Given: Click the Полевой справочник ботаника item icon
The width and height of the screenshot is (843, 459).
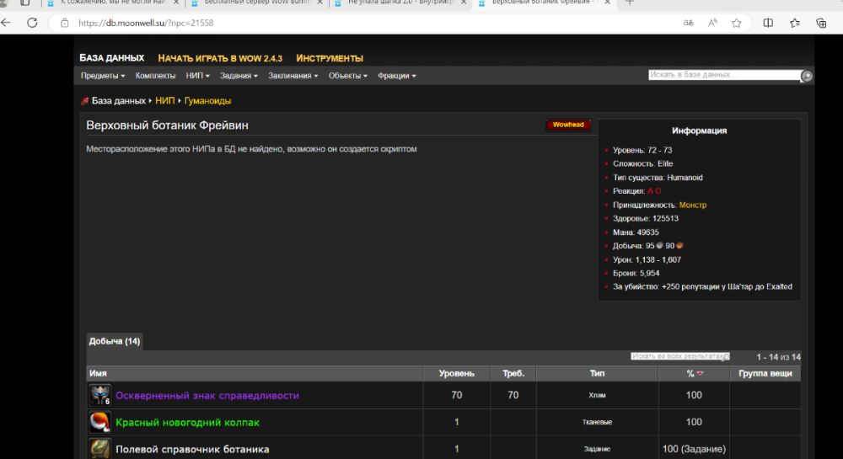Looking at the screenshot, I should [99, 449].
